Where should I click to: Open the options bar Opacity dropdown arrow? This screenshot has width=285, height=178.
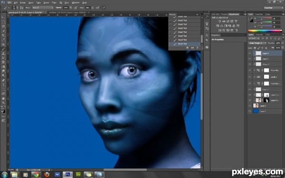70,8
